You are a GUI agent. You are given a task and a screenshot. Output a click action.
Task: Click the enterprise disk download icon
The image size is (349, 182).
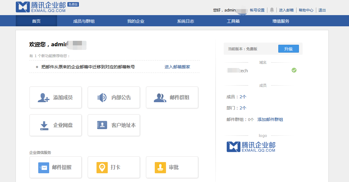click(x=44, y=125)
